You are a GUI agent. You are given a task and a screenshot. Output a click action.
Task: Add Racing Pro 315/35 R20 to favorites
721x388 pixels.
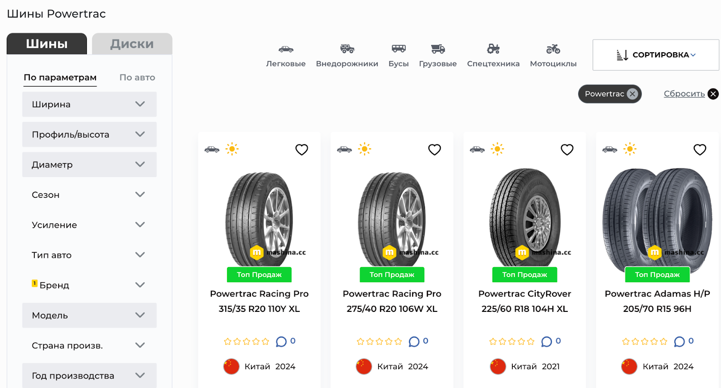click(x=301, y=150)
